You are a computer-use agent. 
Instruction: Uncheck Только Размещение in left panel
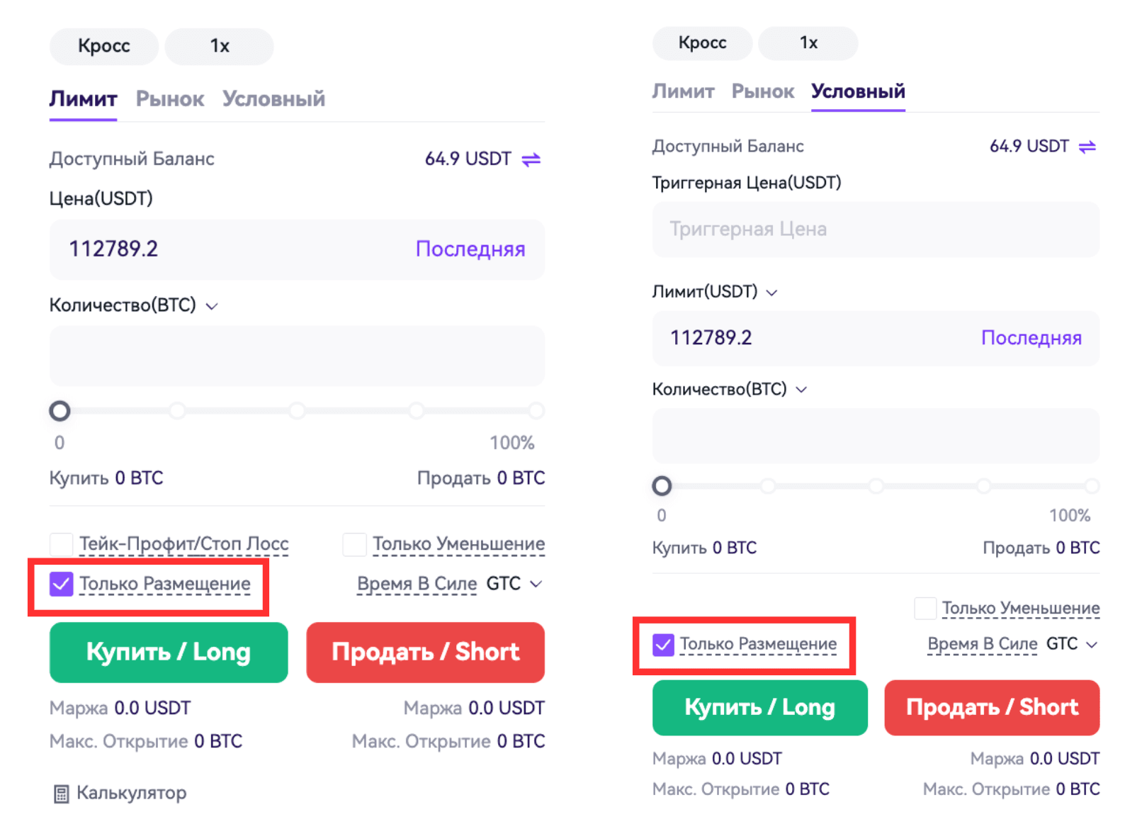[62, 584]
